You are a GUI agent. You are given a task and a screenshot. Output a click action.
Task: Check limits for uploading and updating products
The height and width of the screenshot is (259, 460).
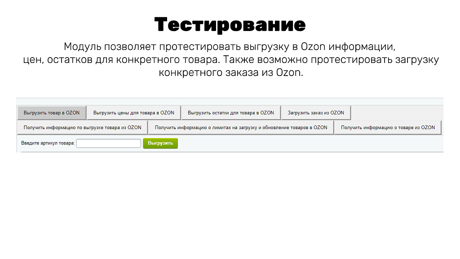pos(241,127)
